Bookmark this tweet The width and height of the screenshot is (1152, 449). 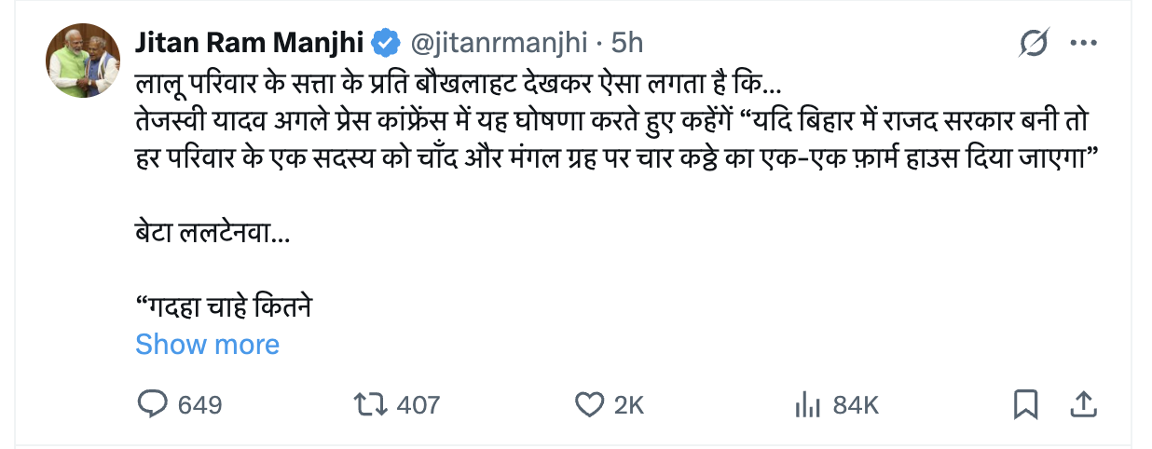(1025, 404)
